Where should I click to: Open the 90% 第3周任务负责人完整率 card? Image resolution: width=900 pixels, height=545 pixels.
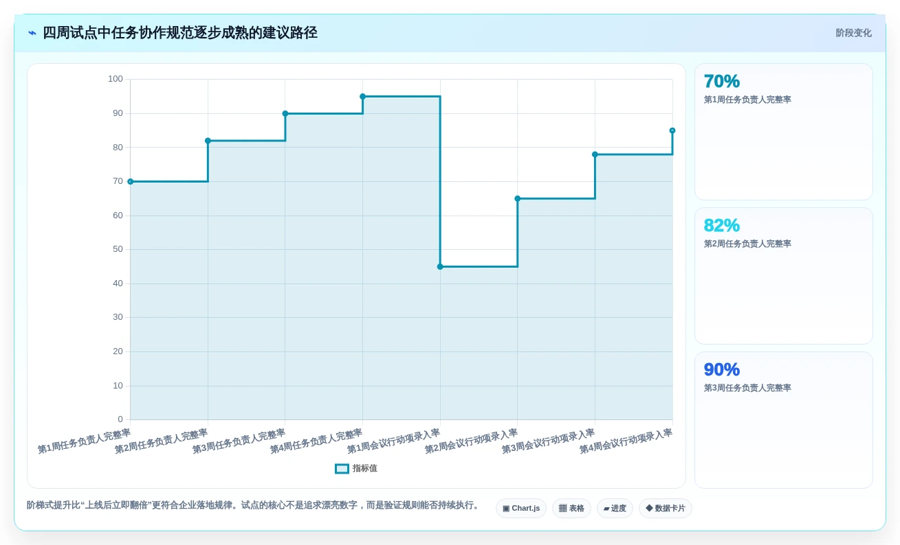(784, 420)
